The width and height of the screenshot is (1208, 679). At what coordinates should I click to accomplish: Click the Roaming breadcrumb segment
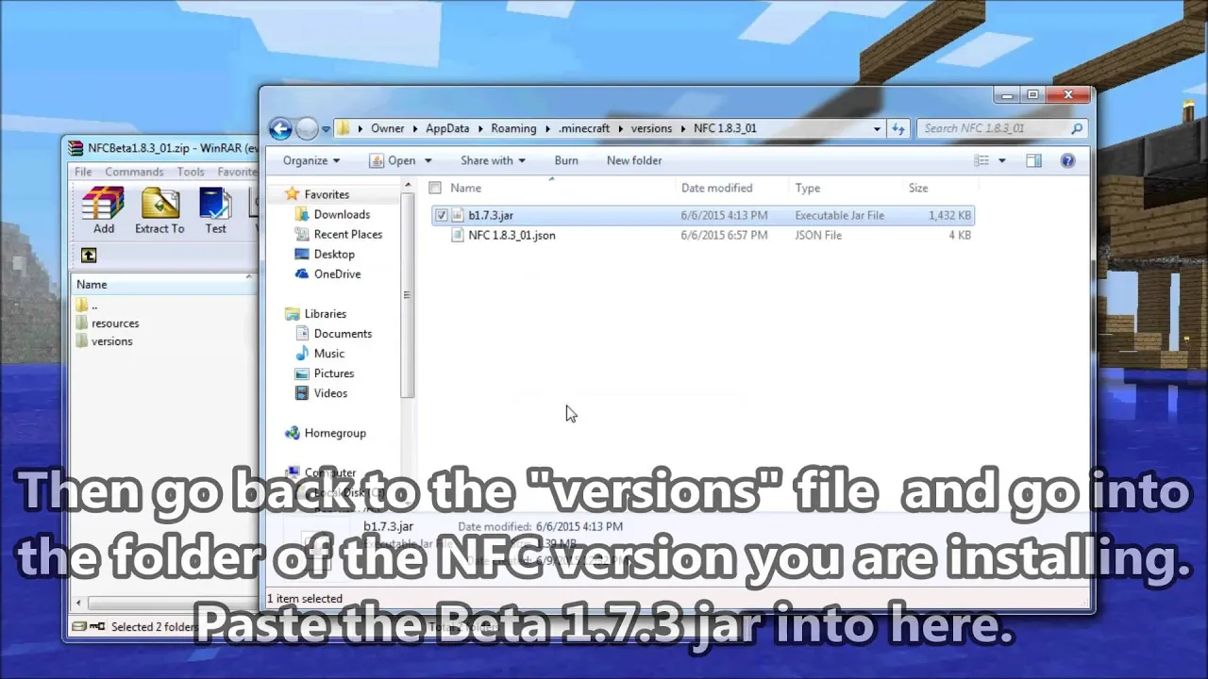513,128
